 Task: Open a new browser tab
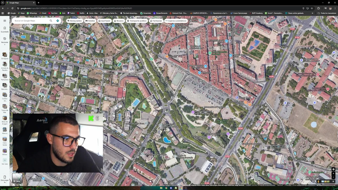pyautogui.click(x=39, y=3)
